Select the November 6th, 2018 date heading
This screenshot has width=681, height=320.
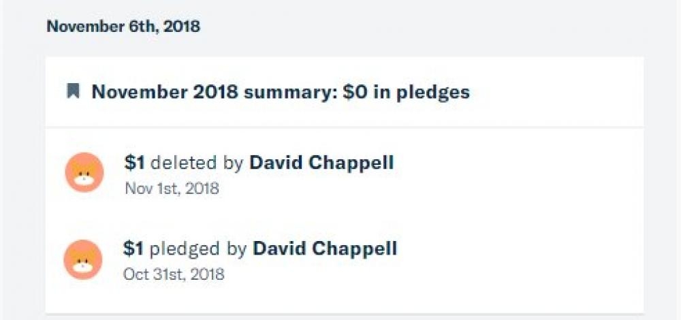coord(123,27)
